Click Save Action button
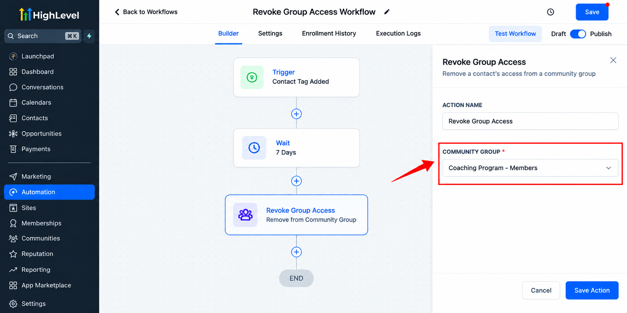The height and width of the screenshot is (313, 627). (x=592, y=290)
